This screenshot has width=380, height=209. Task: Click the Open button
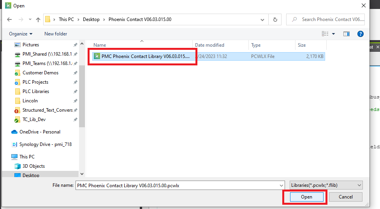click(x=306, y=197)
